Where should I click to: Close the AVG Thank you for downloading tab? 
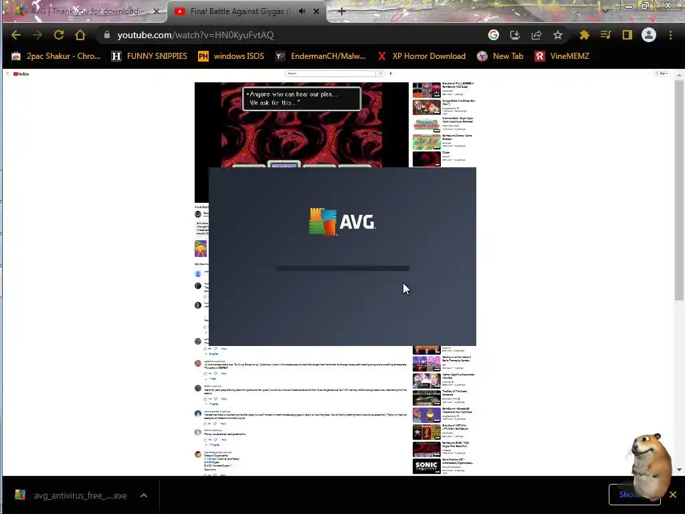pos(157,11)
